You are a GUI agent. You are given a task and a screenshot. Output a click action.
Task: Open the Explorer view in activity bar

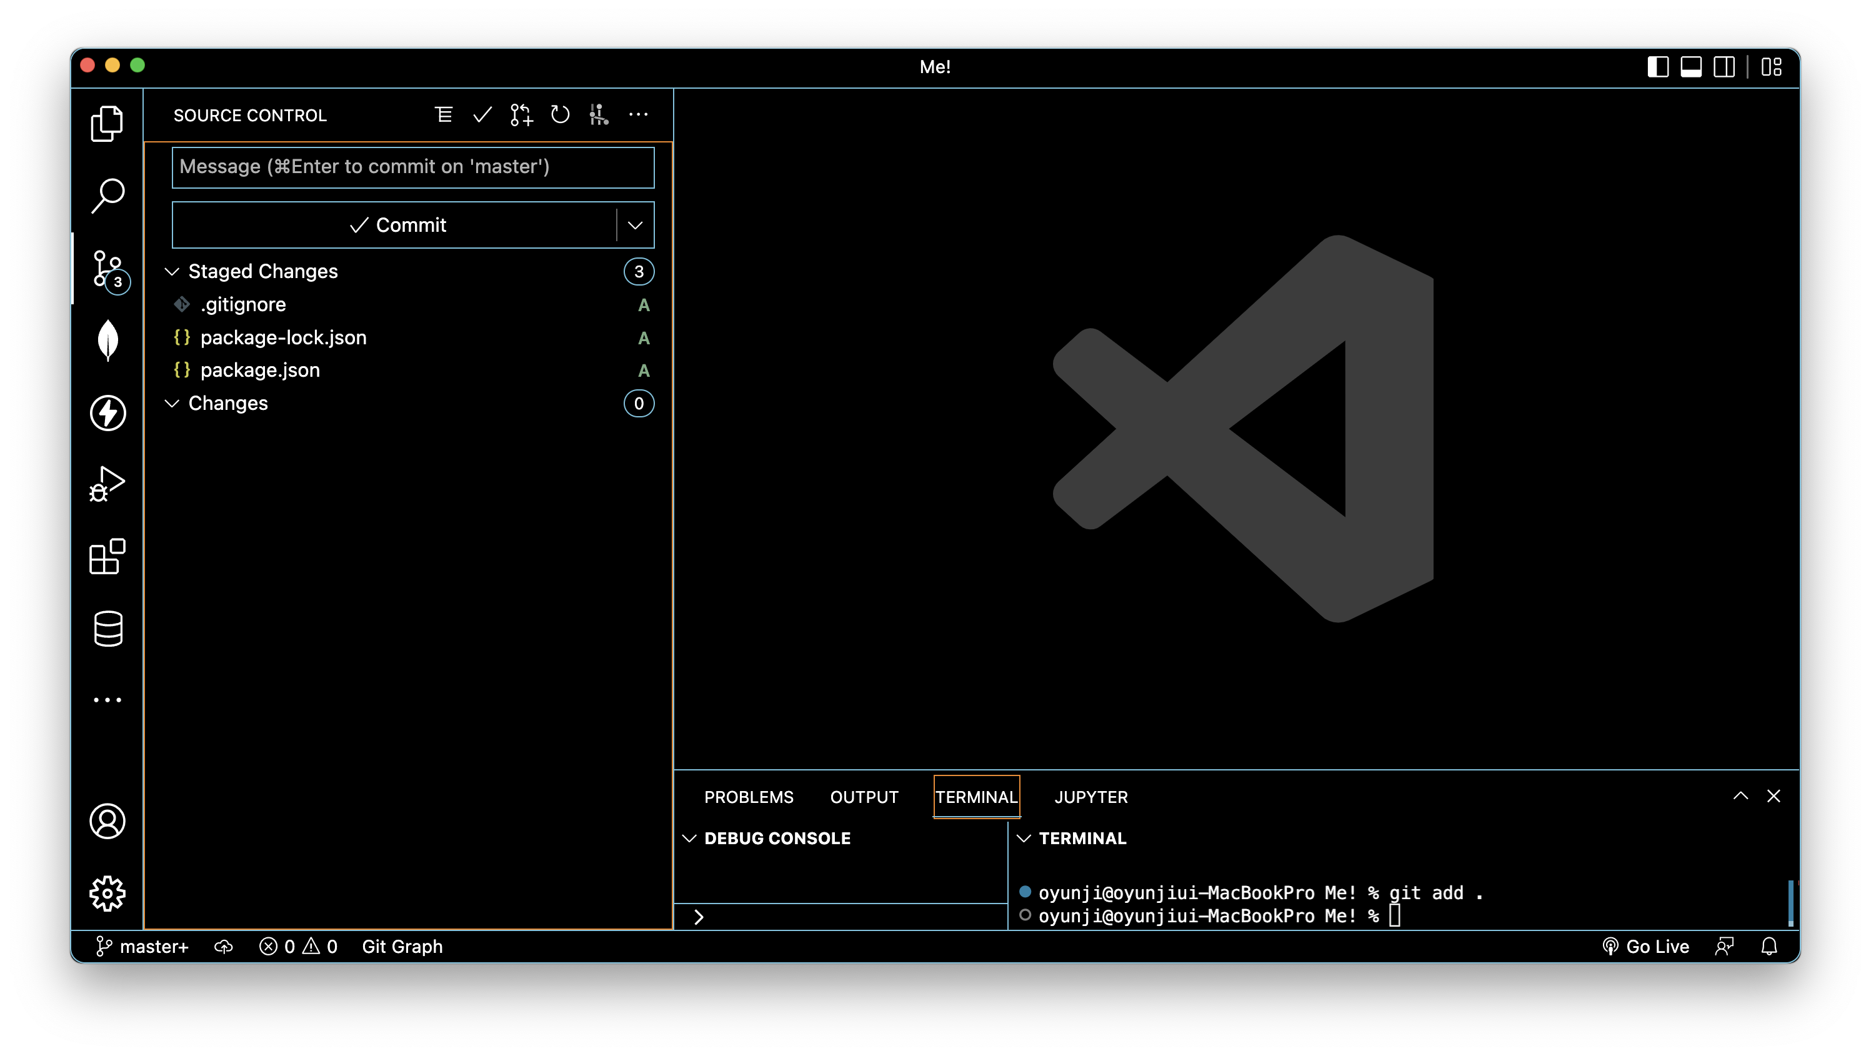click(x=107, y=124)
